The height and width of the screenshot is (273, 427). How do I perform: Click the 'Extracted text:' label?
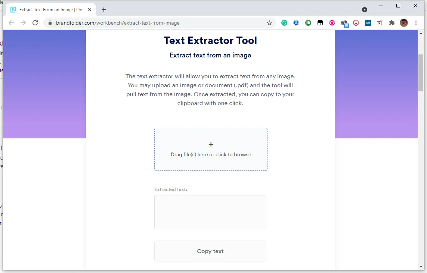point(171,189)
